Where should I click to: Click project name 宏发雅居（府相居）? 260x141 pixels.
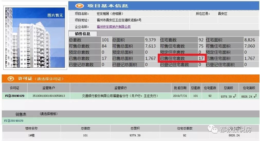coord(110,14)
